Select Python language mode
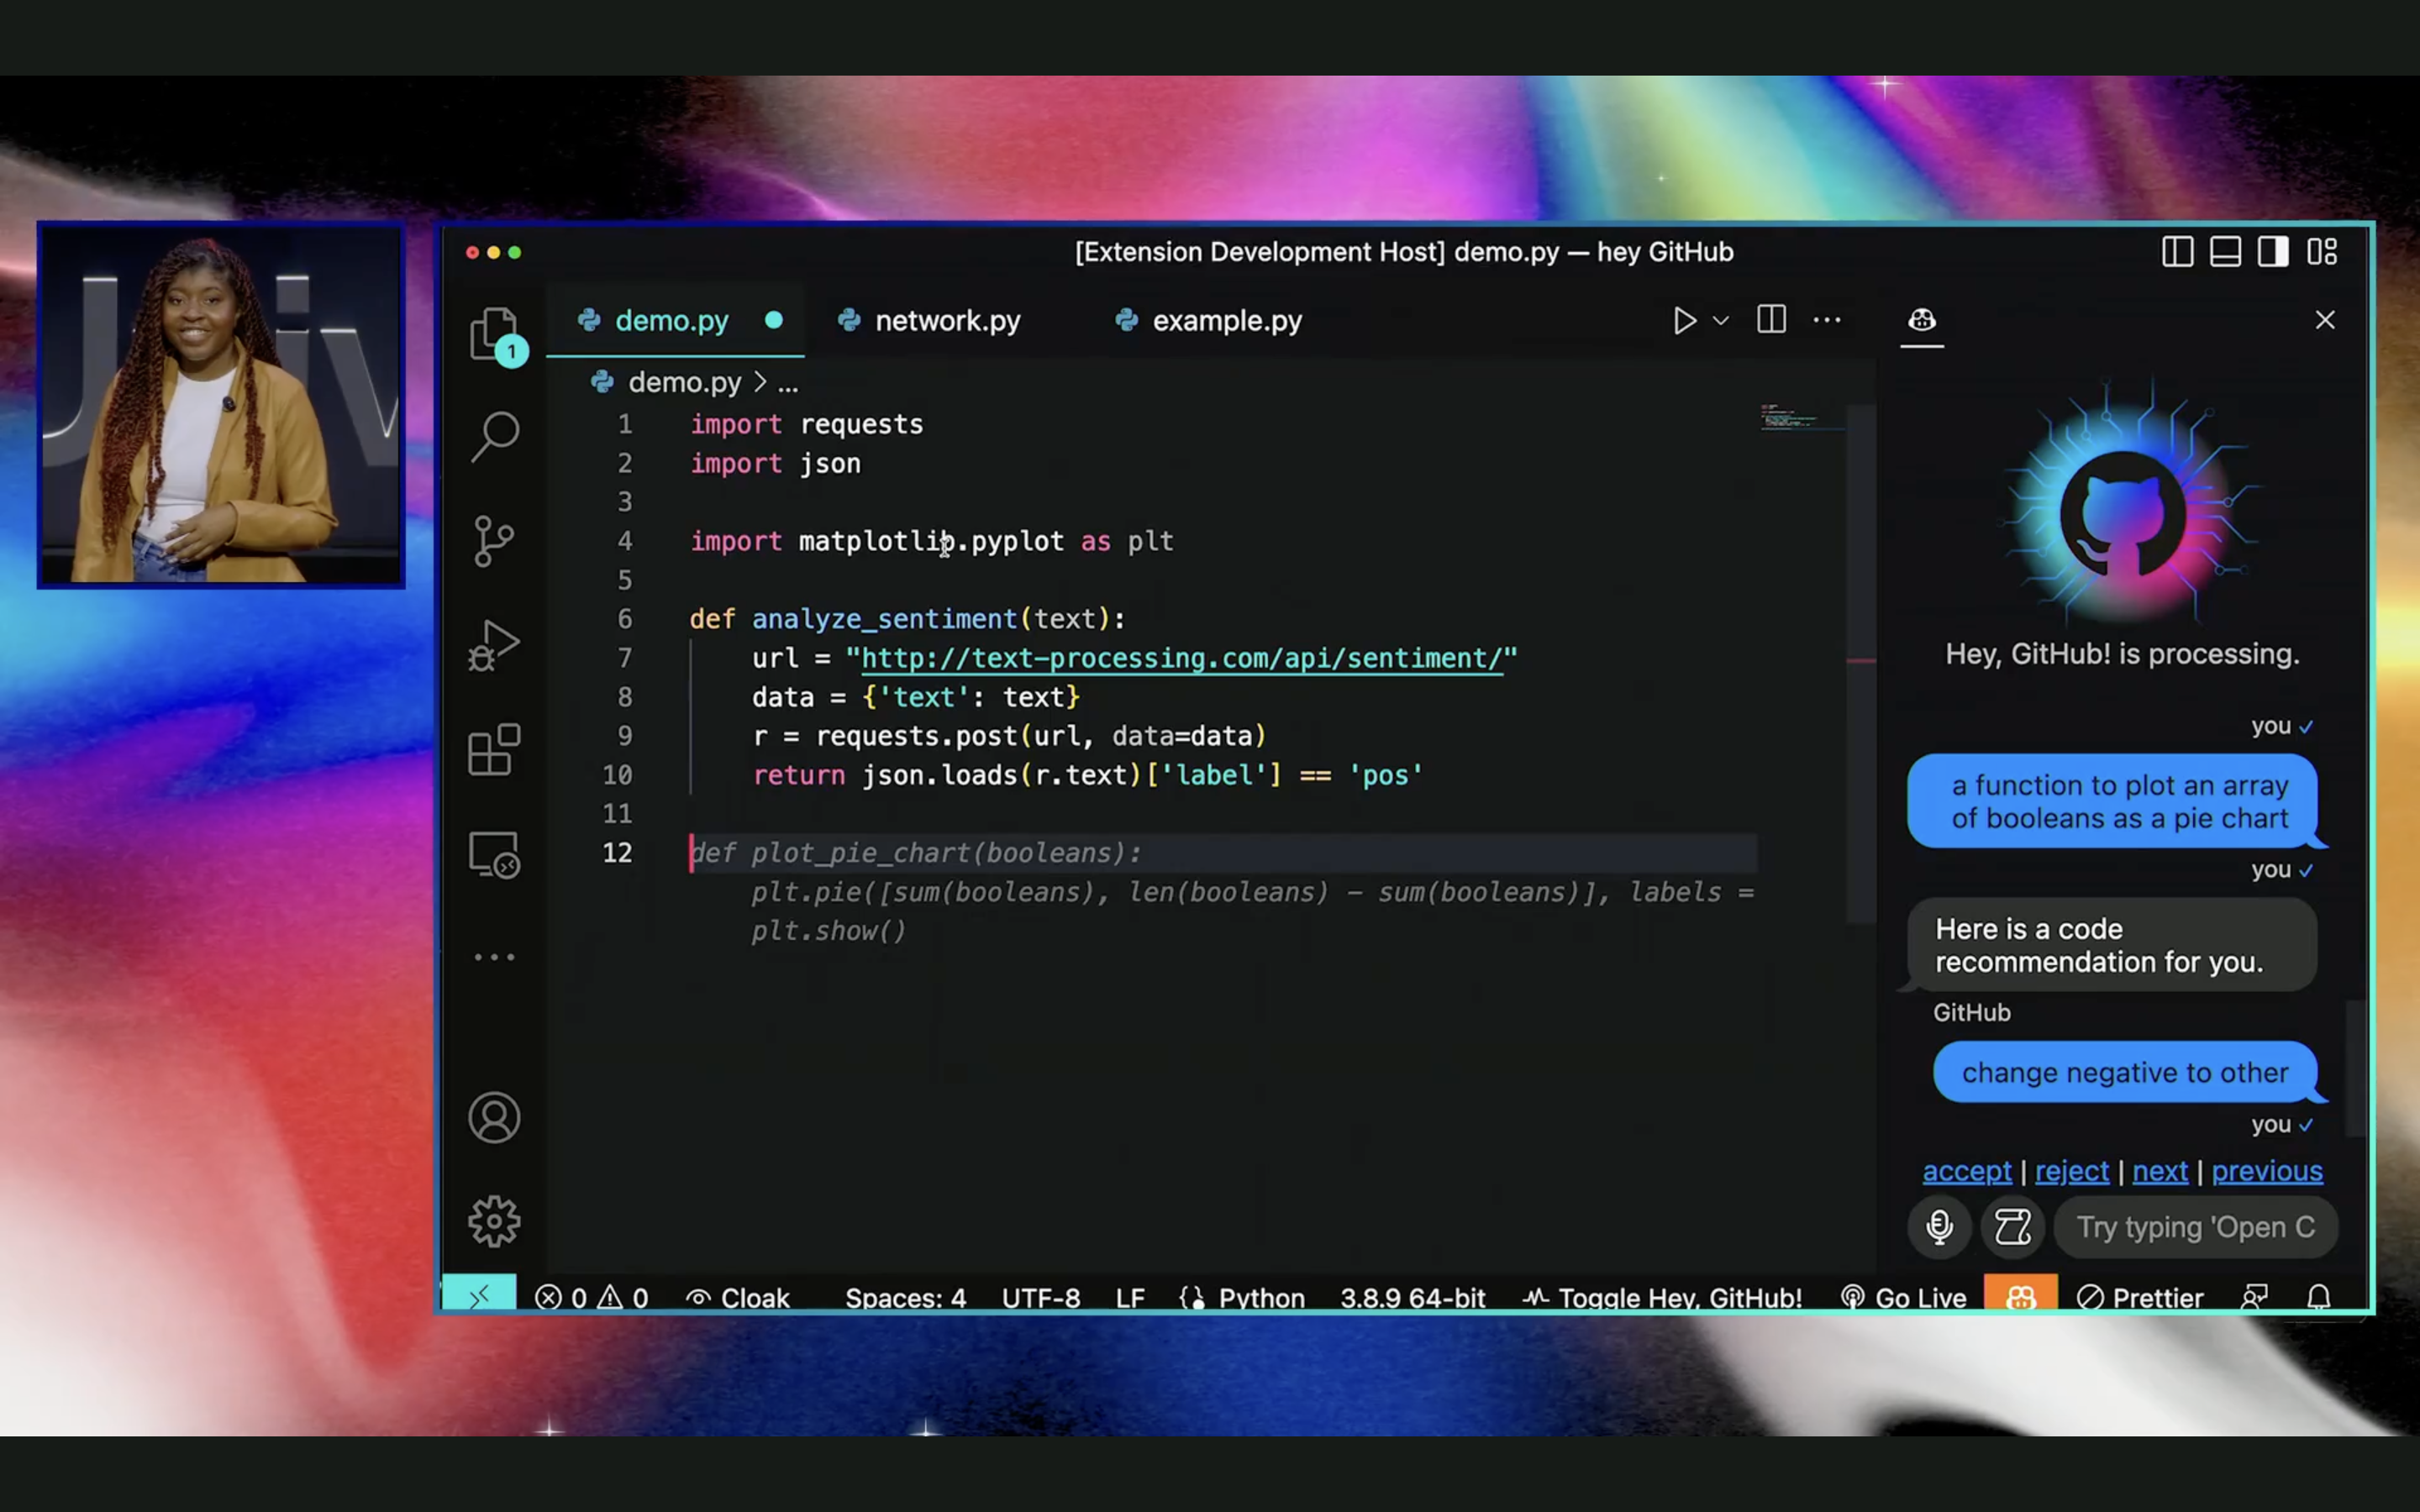2420x1512 pixels. click(1262, 1297)
